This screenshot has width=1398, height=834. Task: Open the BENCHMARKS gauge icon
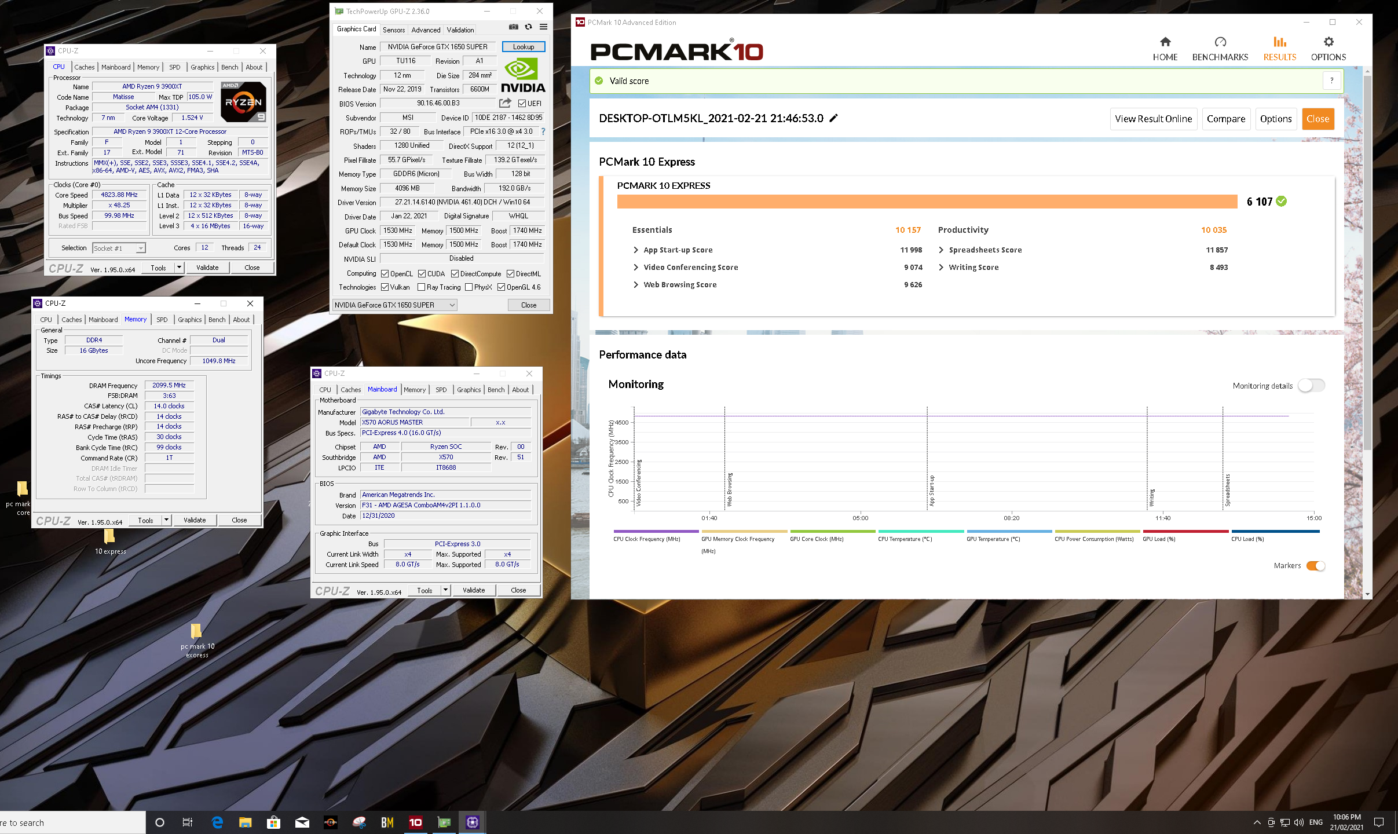1220,42
